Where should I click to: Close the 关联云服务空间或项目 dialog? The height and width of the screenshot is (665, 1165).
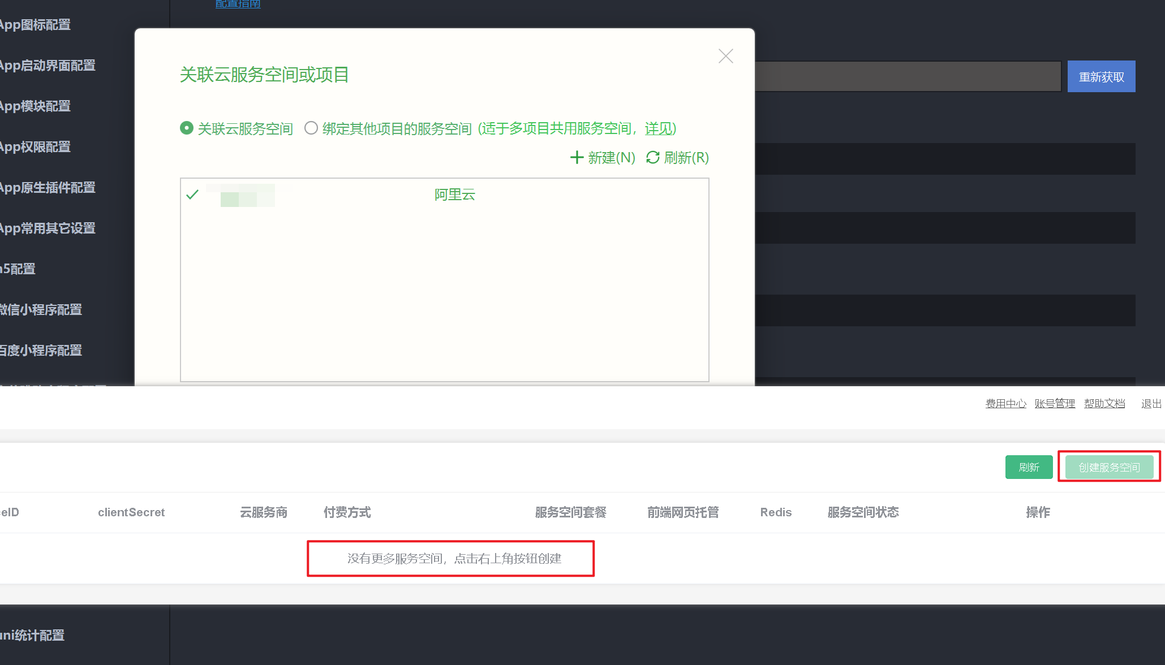tap(725, 56)
